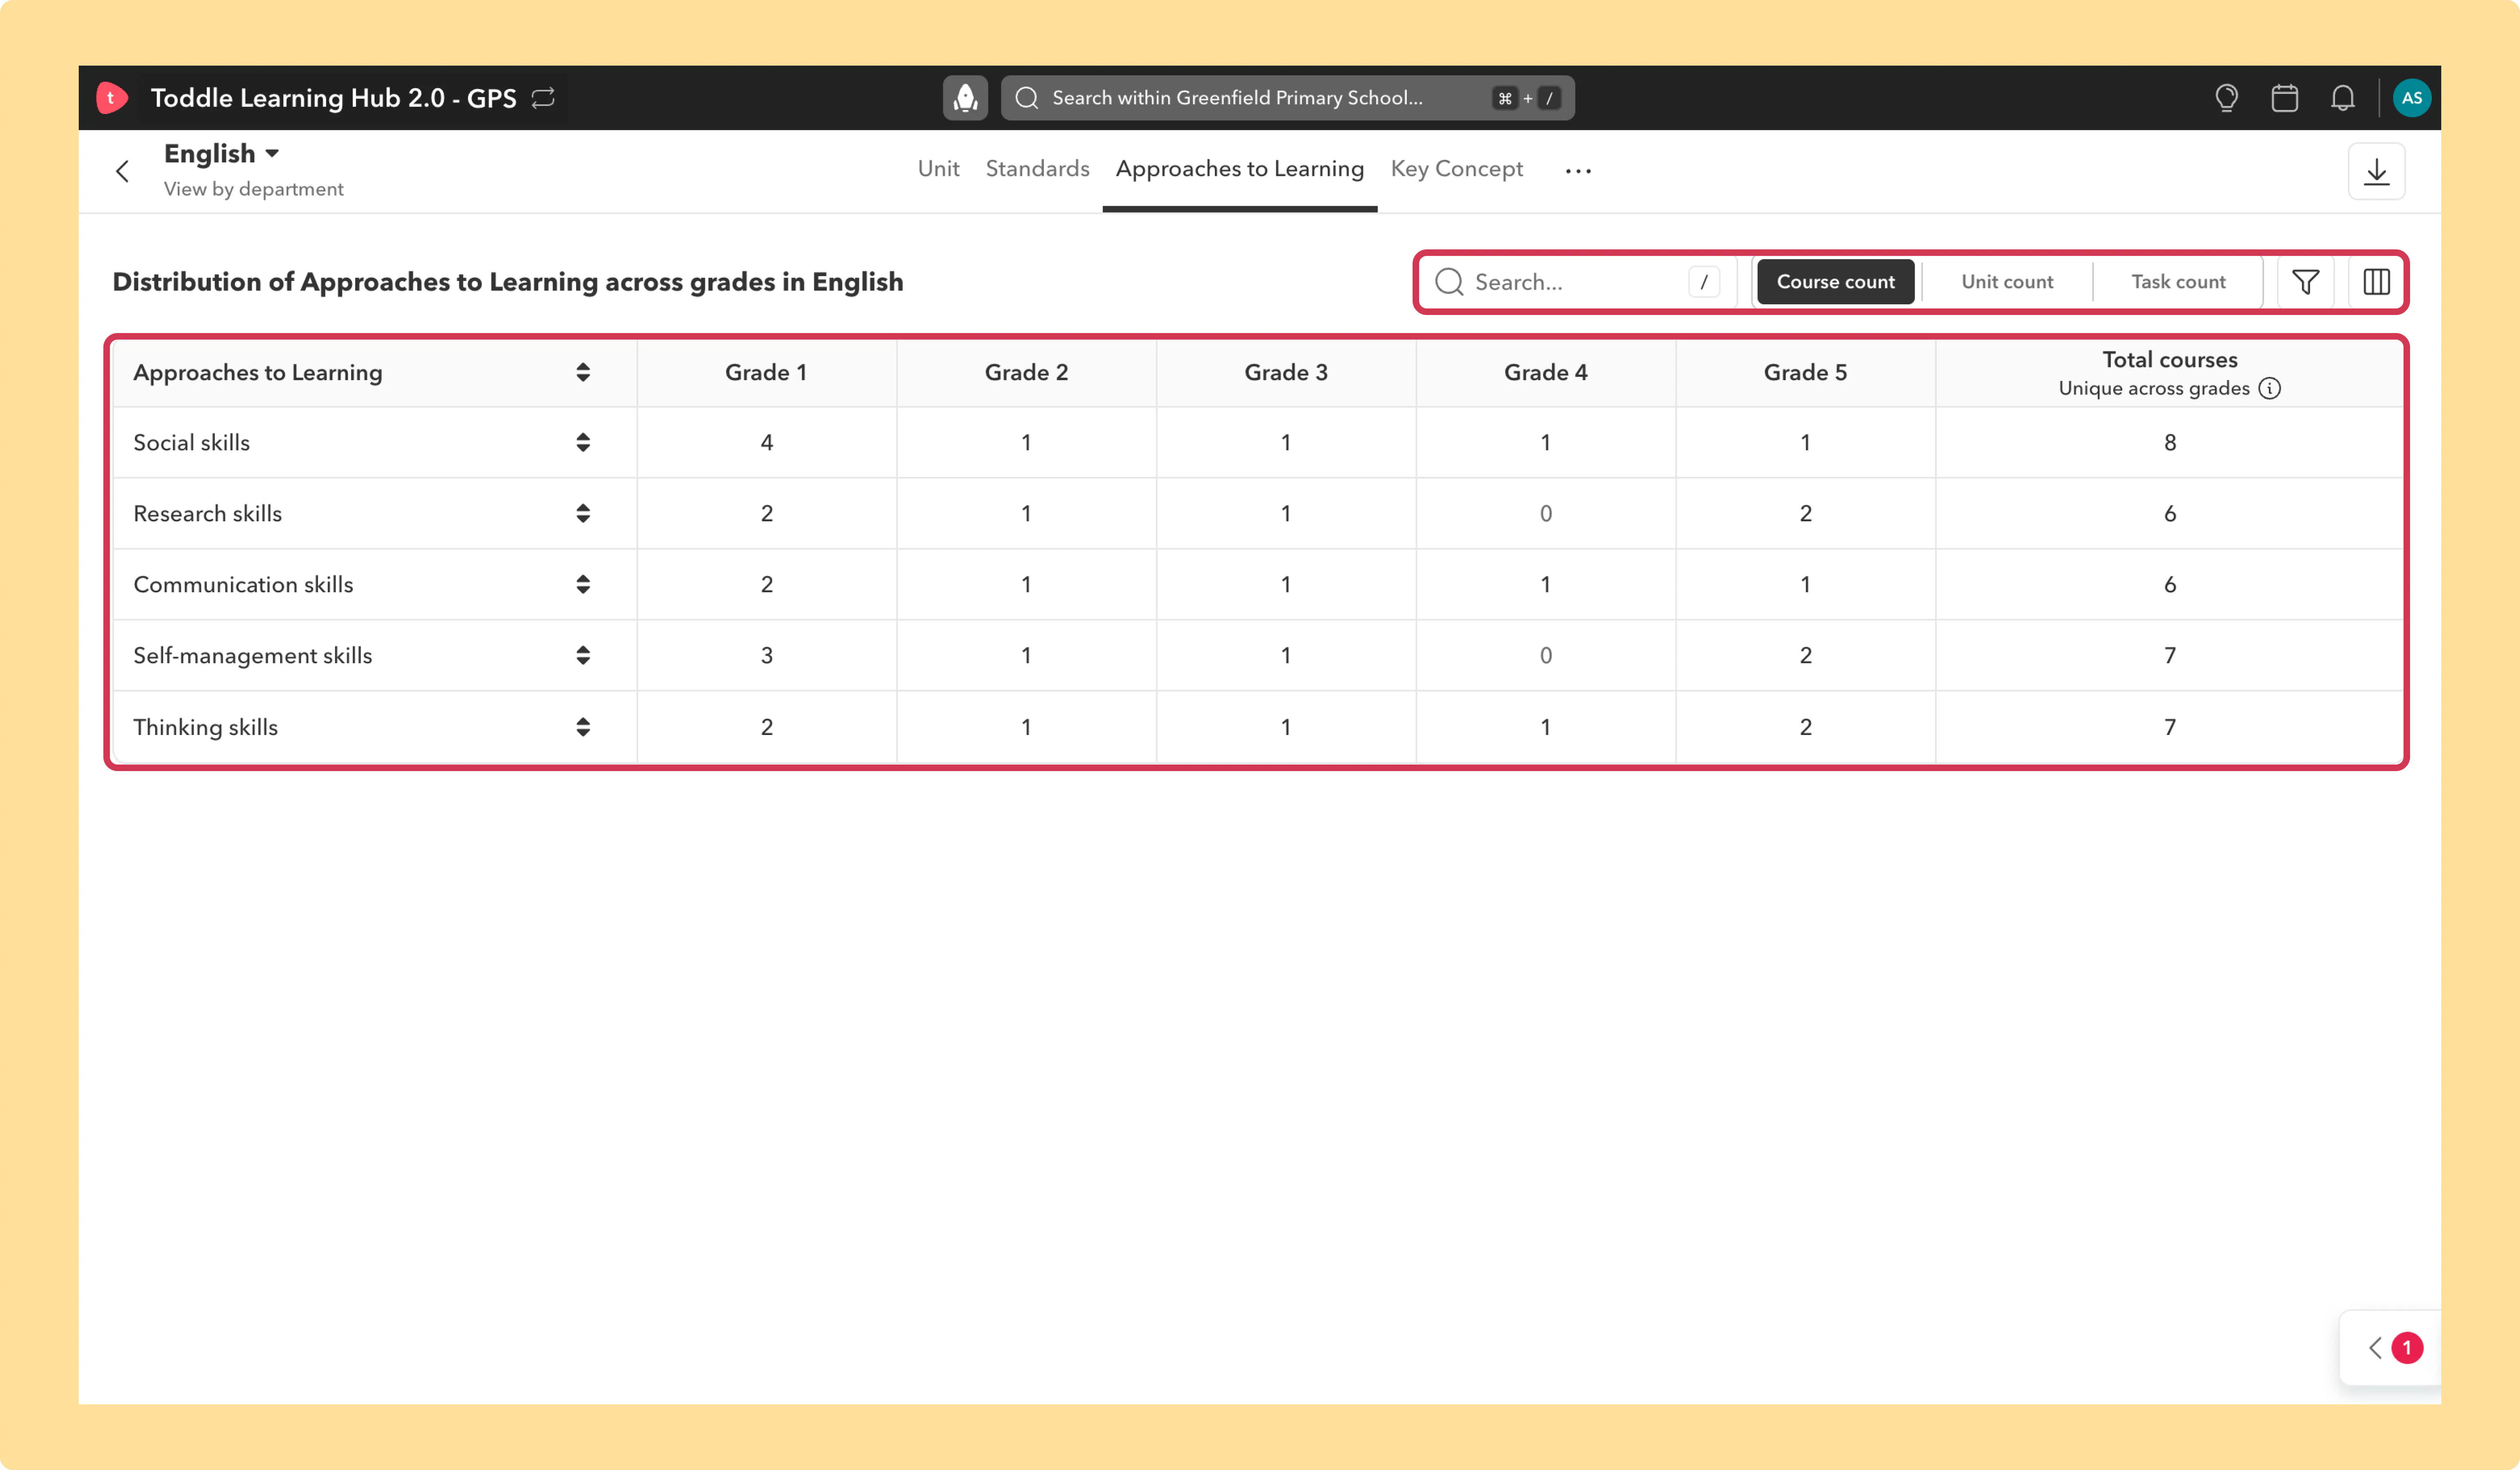This screenshot has width=2520, height=1470.
Task: Open the calendar icon in top bar
Action: click(x=2284, y=98)
